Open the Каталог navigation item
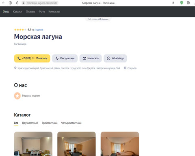 click(x=17, y=12)
